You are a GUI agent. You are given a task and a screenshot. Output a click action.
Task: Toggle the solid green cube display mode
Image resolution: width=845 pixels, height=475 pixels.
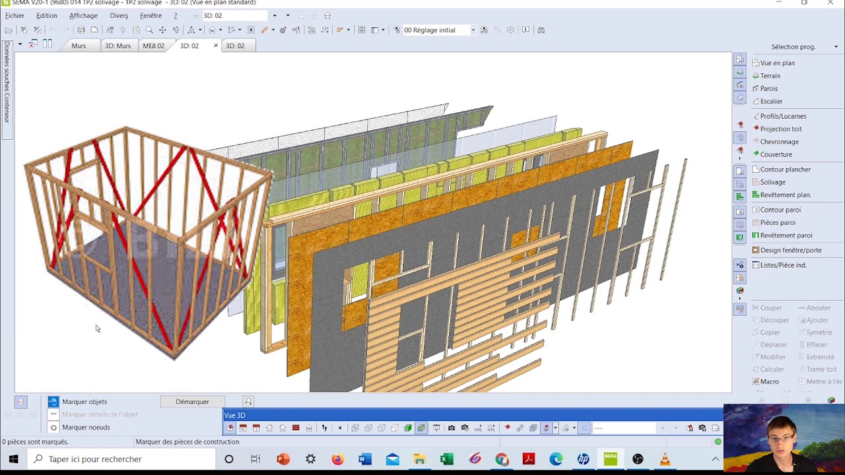(408, 428)
